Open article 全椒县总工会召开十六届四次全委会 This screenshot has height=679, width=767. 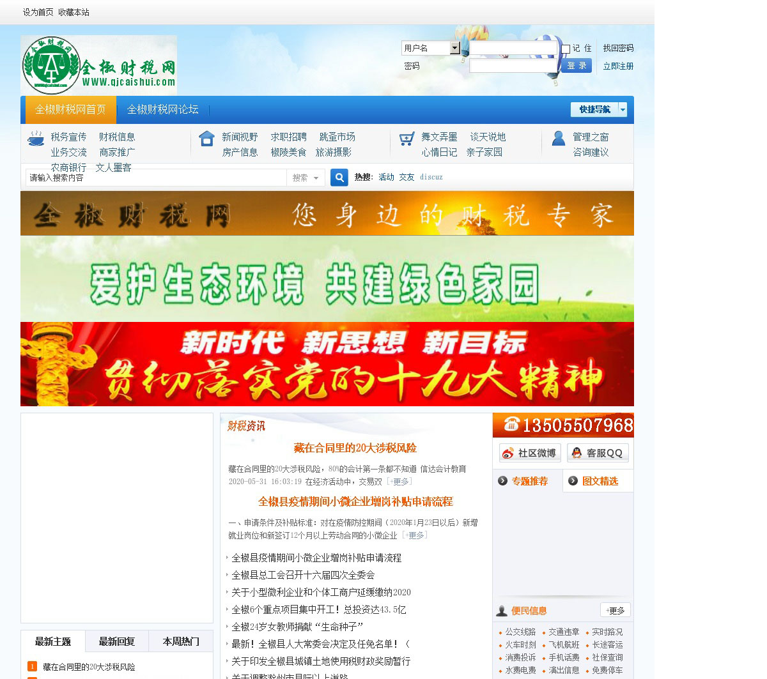point(303,575)
